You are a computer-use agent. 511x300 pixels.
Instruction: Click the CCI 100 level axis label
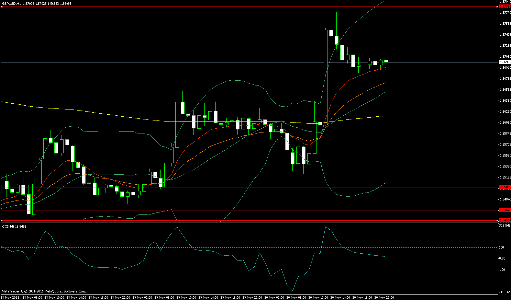pyautogui.click(x=502, y=247)
